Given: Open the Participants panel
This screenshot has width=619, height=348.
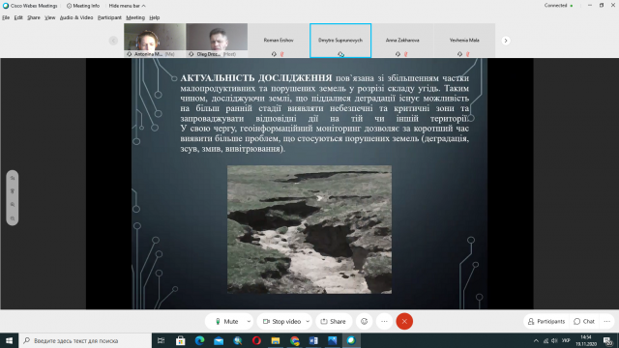Looking at the screenshot, I should pos(545,322).
